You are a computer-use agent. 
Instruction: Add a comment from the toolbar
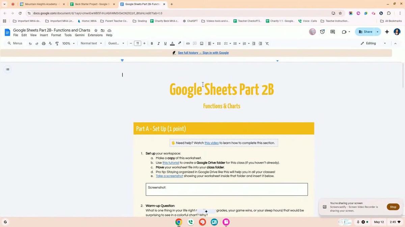click(x=195, y=43)
